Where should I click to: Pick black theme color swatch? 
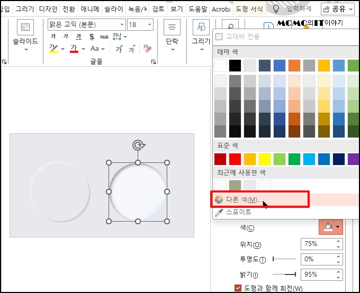pos(235,66)
